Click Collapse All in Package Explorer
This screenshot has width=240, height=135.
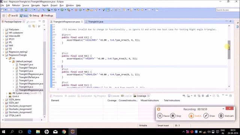(x=30, y=26)
